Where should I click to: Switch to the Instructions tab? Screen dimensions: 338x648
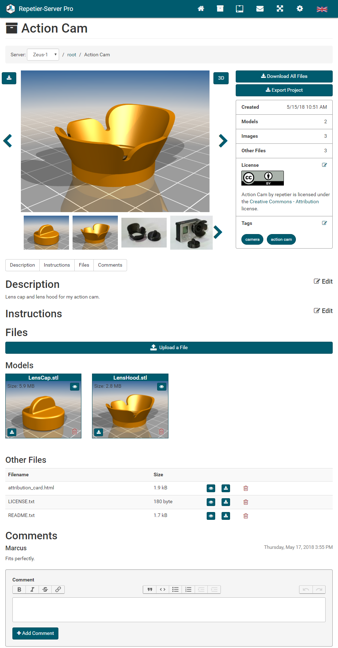pyautogui.click(x=57, y=265)
